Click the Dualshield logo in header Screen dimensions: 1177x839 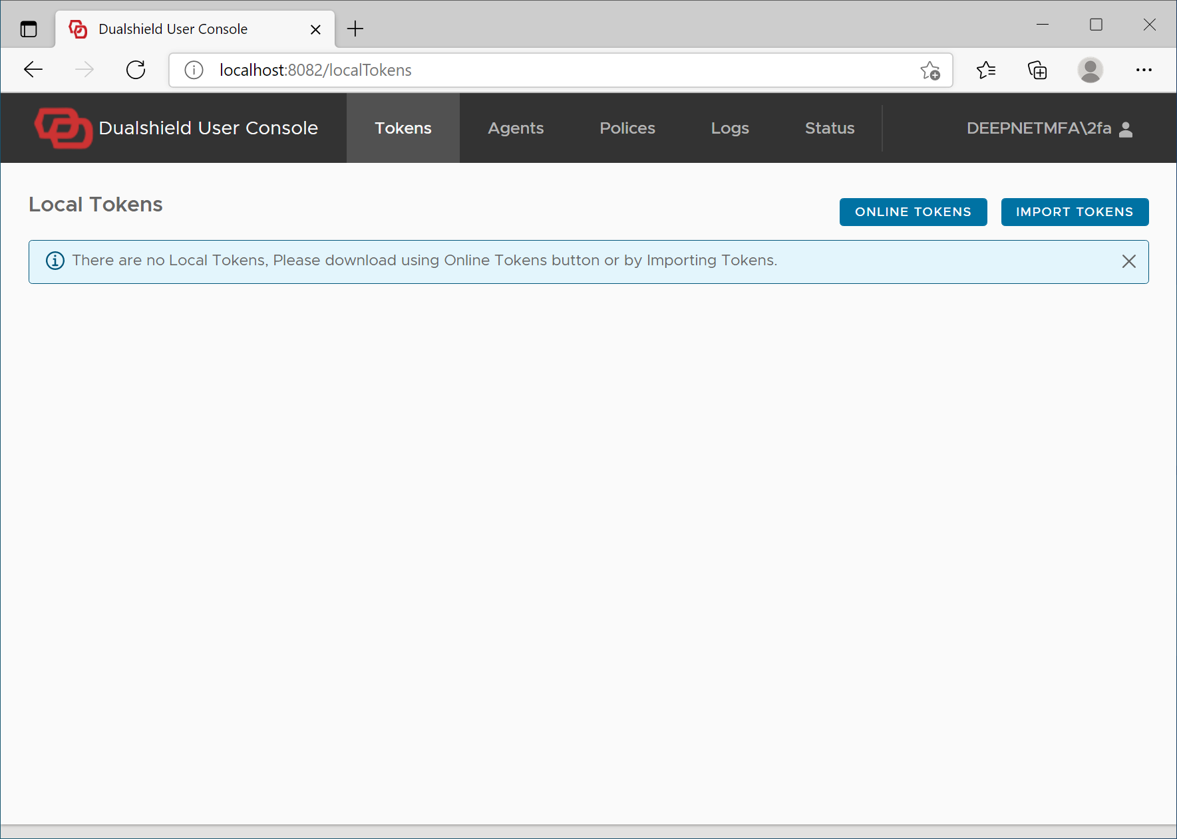pyautogui.click(x=63, y=128)
